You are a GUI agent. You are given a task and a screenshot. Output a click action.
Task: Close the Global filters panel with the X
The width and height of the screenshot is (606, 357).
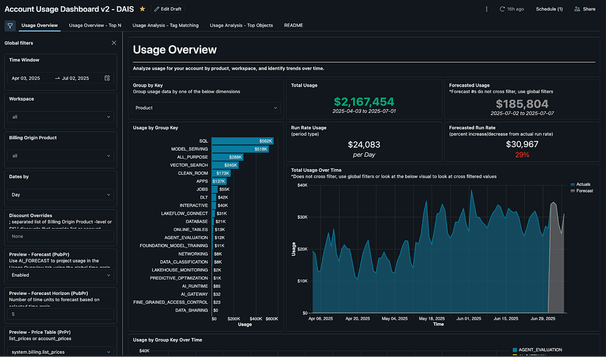click(114, 43)
